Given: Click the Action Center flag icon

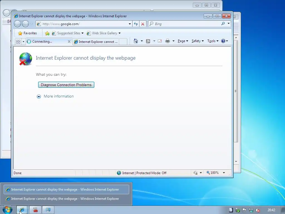Looking at the screenshot, I should [244, 210].
